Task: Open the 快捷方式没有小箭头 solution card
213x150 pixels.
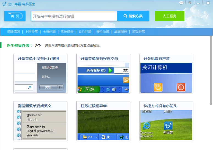Action: pos(166,121)
